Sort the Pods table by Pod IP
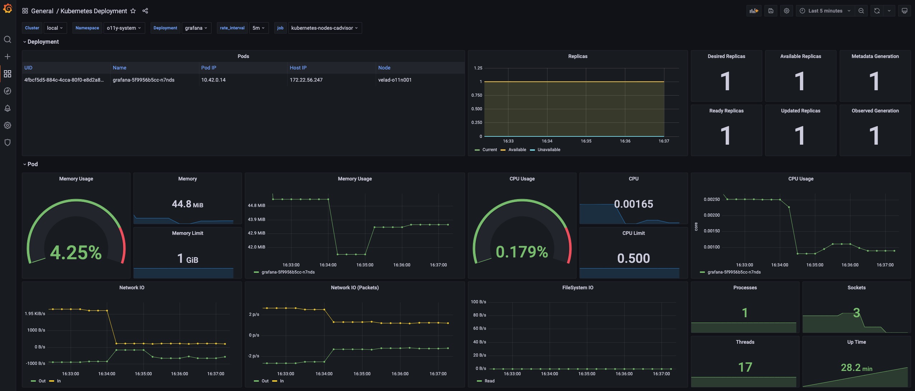 click(x=209, y=68)
